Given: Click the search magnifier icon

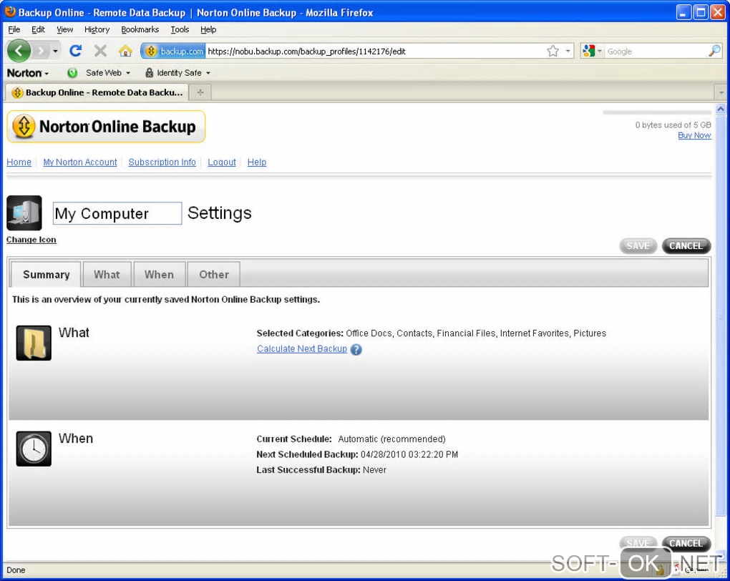Looking at the screenshot, I should (715, 52).
